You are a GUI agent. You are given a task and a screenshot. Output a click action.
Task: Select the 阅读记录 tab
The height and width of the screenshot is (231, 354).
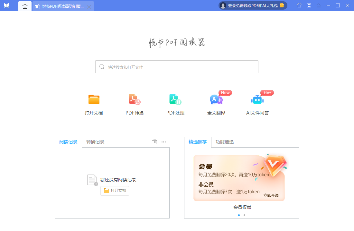point(68,141)
